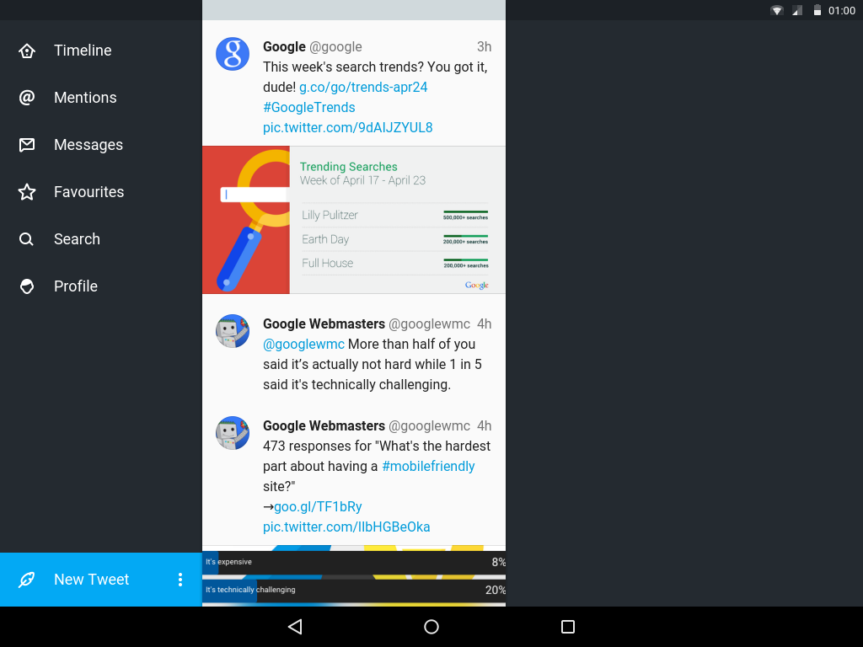Click the Timeline home icon
Viewport: 863px width, 647px height.
(27, 51)
